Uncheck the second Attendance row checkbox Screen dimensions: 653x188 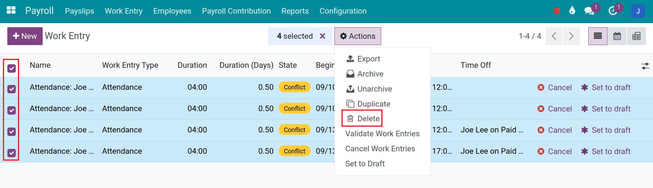tap(12, 110)
